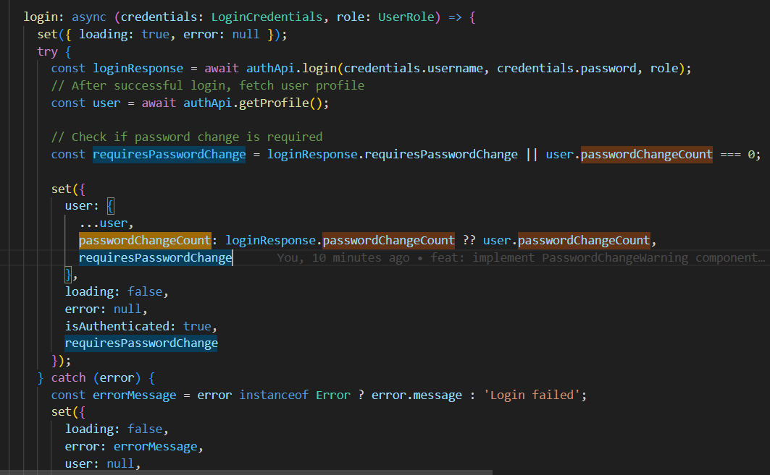Click passwordChangeCount before the === 0 comparison
Screen dimensions: 770x475
pyautogui.click(x=646, y=155)
